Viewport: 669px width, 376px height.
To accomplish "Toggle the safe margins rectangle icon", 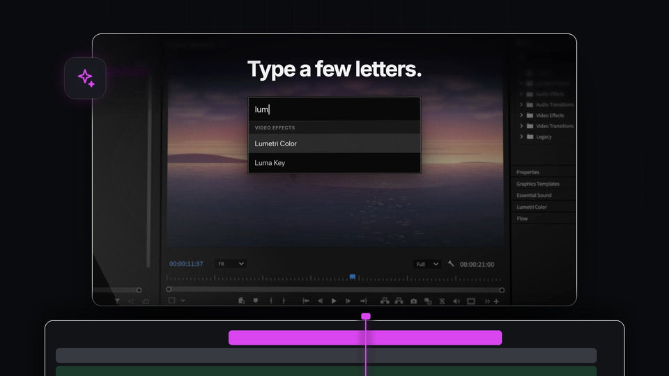I will [471, 301].
